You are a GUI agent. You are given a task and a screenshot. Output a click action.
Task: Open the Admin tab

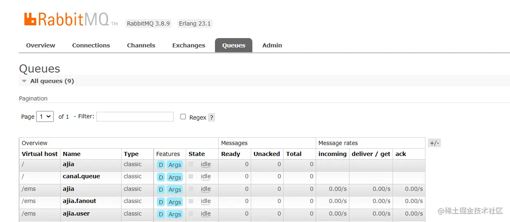click(272, 45)
